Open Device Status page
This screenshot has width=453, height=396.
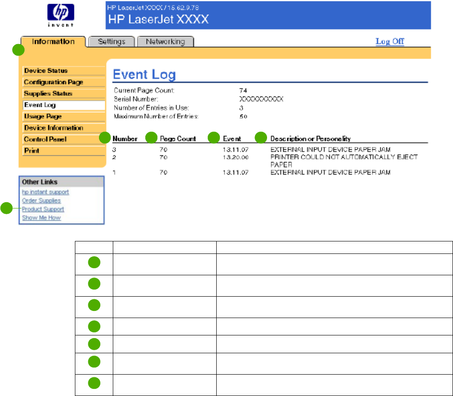[x=46, y=71]
